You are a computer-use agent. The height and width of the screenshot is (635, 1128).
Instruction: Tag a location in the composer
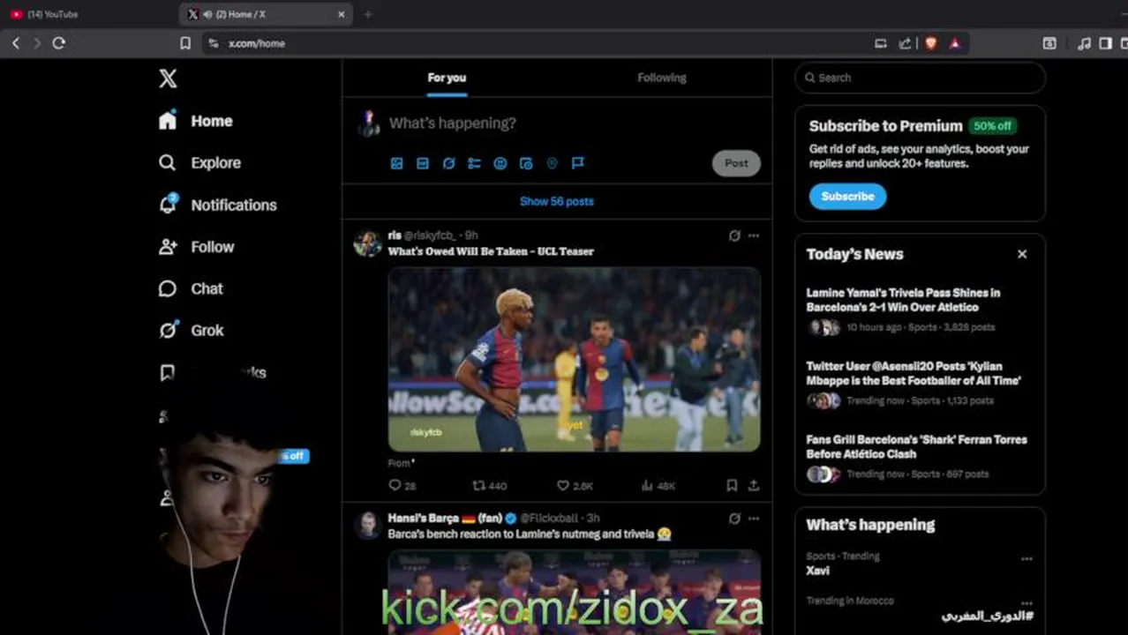(x=552, y=163)
